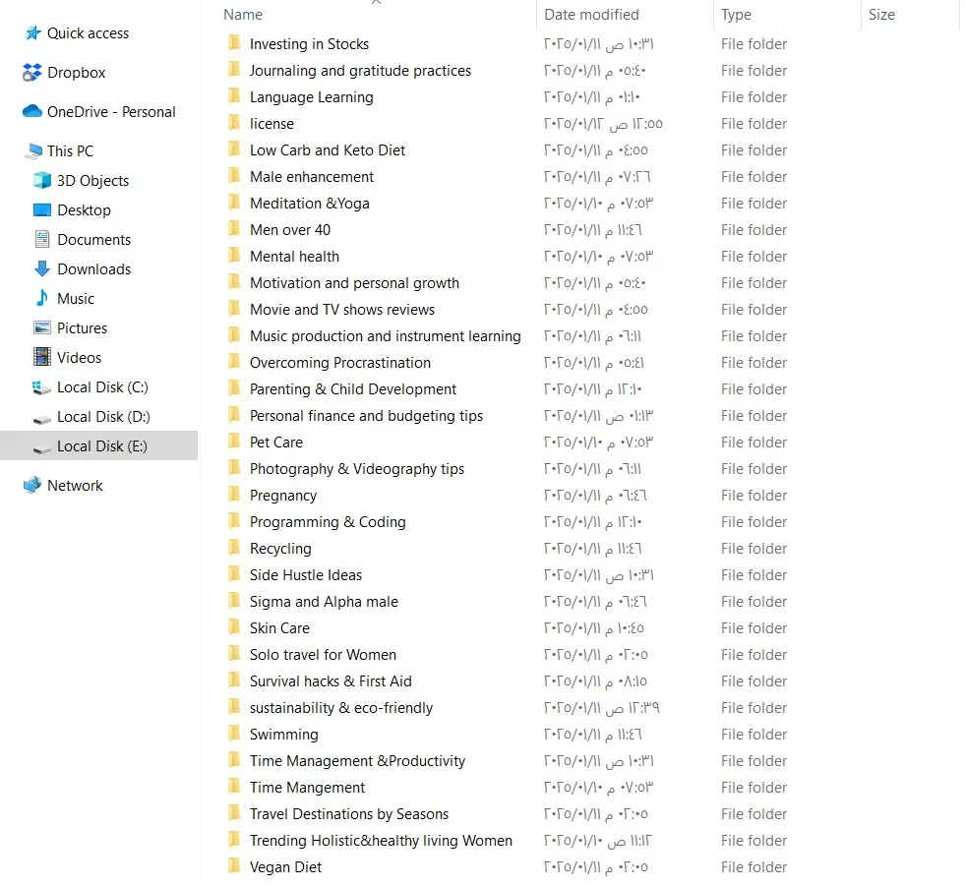Select the Programming & Coding folder
This screenshot has width=966, height=887.
pyautogui.click(x=328, y=522)
